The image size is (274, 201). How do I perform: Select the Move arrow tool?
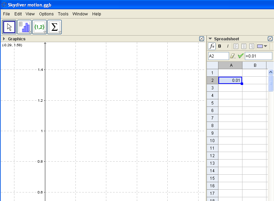click(x=9, y=27)
